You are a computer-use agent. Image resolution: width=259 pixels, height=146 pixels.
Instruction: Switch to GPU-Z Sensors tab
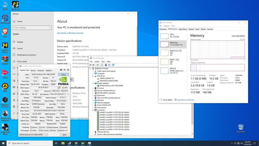pos(33,71)
